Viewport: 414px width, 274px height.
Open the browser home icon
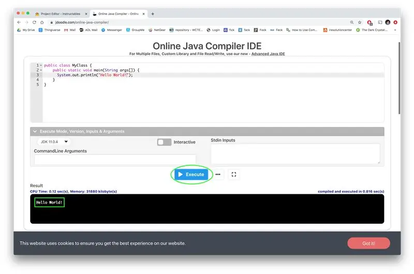42,22
